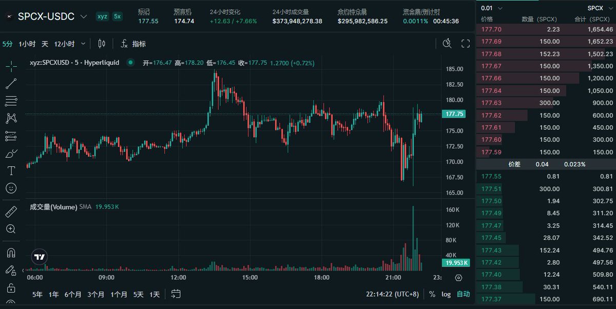The width and height of the screenshot is (616, 309).
Task: Click the xyz:SPCXUSD chart symbol title
Action: (74, 63)
